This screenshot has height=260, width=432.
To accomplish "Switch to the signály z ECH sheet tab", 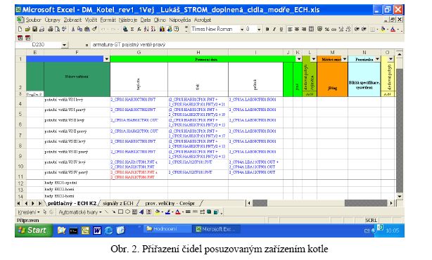I will 118,203.
